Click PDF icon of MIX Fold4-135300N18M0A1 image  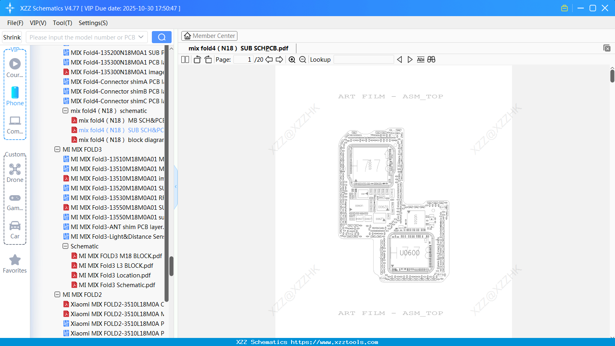(x=66, y=72)
